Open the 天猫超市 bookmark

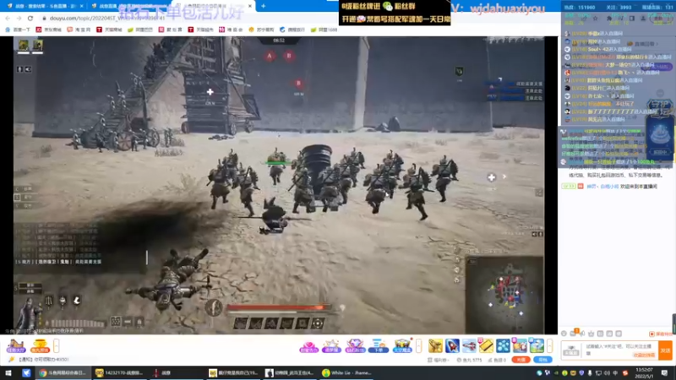tap(200, 30)
